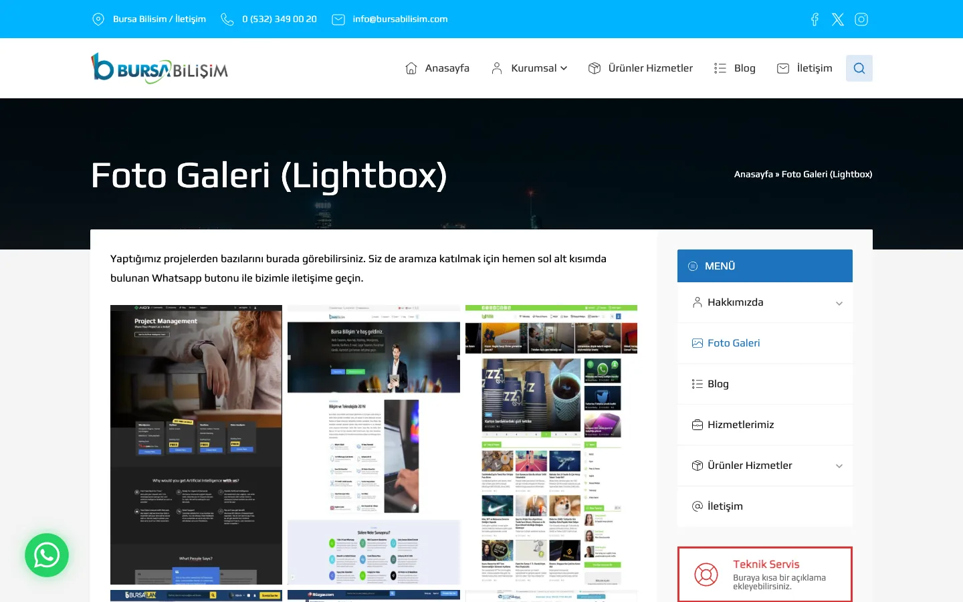Select Hakkımızda in the sidebar menu
Screen dimensions: 963x602
[736, 302]
